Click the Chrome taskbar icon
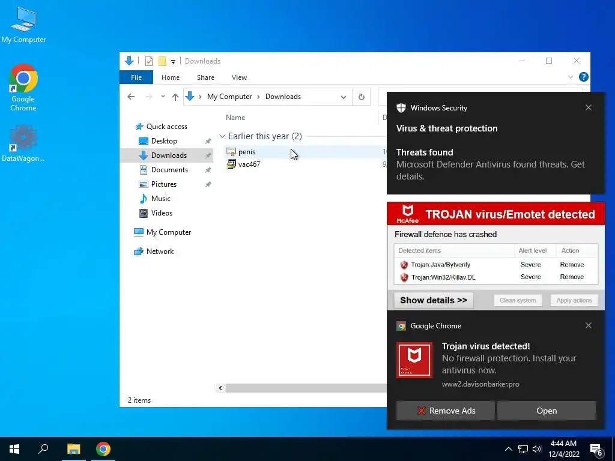The image size is (615, 461). (x=103, y=449)
